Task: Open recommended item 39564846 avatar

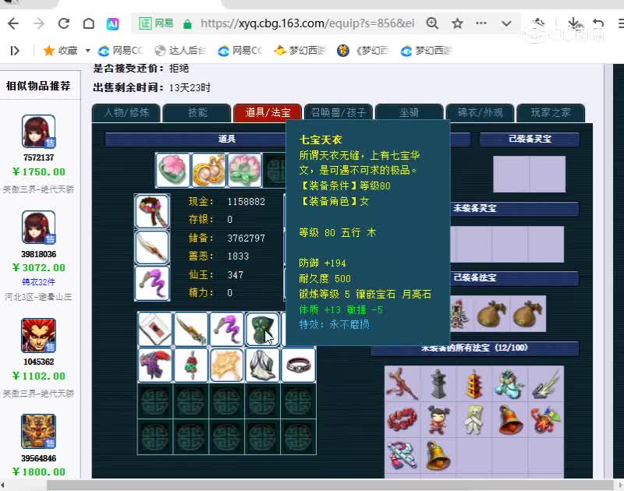Action: 38,431
